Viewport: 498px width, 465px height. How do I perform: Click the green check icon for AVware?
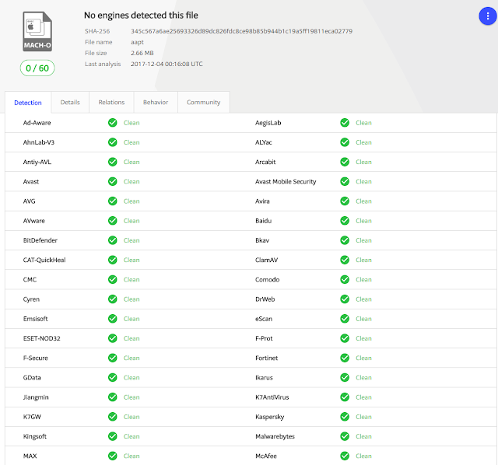coord(112,221)
